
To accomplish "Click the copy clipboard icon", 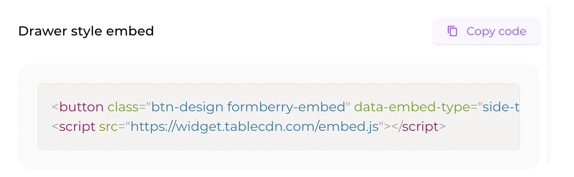I will click(452, 31).
